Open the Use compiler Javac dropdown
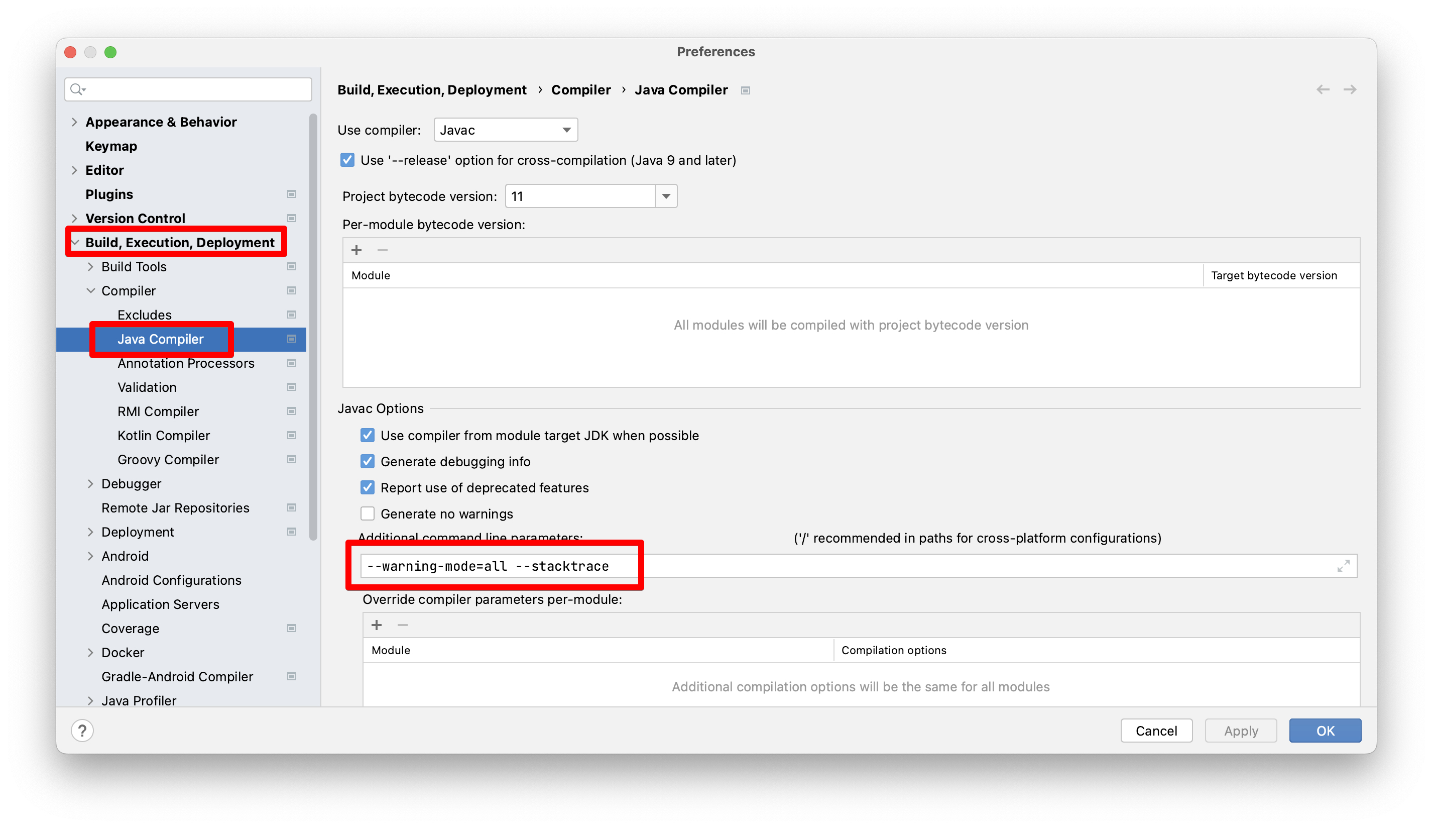Screen dimensions: 1433x828 (x=505, y=130)
